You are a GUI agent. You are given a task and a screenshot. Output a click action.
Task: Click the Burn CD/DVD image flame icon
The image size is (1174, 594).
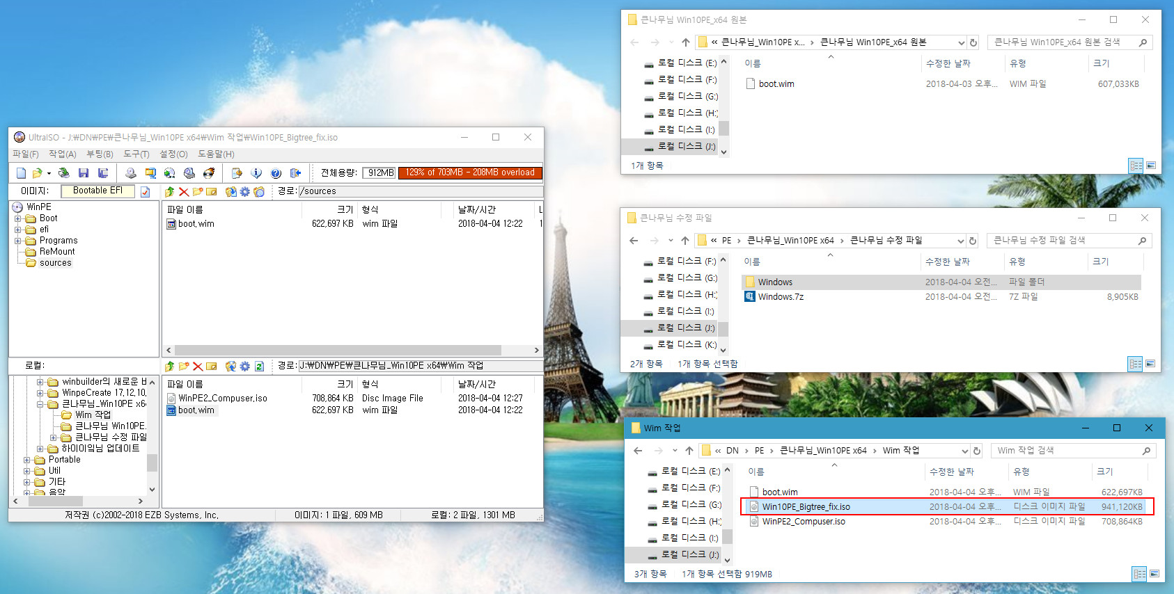point(209,172)
